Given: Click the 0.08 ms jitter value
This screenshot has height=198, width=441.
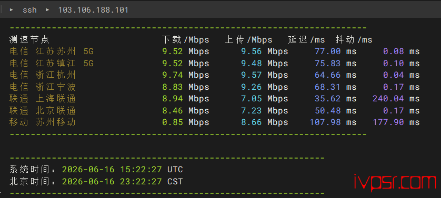Looking at the screenshot, I should (x=402, y=51).
